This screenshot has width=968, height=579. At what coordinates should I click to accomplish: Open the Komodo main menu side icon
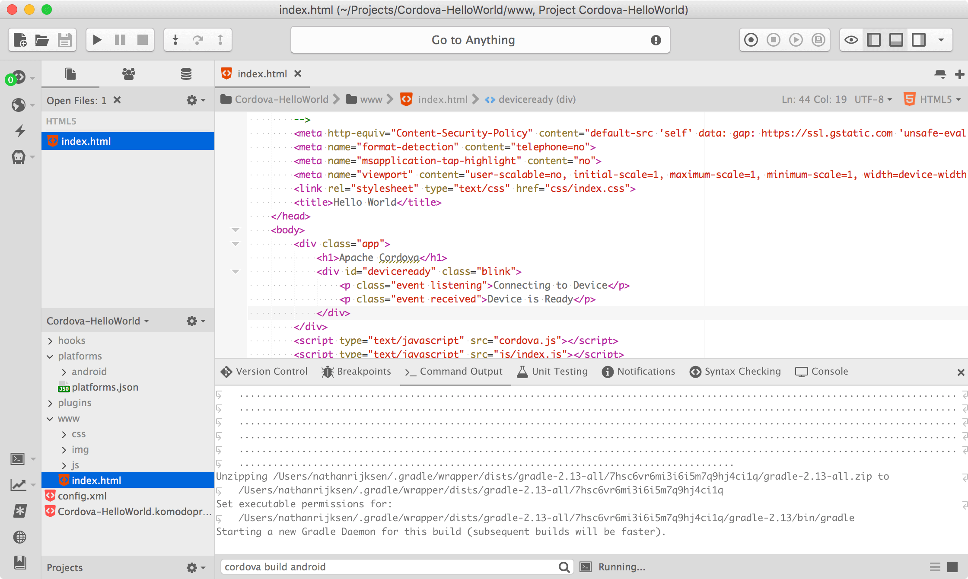tap(19, 78)
